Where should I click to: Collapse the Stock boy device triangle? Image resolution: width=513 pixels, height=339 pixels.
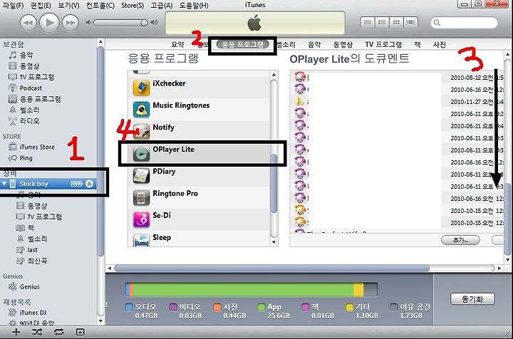(4, 184)
